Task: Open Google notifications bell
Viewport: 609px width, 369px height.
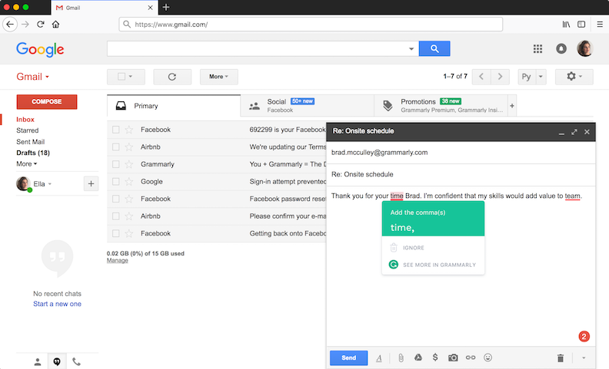Action: tap(561, 48)
